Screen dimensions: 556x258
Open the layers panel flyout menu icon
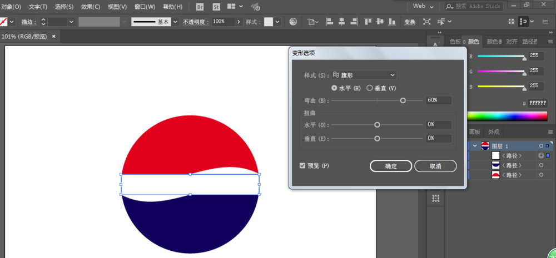pos(550,132)
